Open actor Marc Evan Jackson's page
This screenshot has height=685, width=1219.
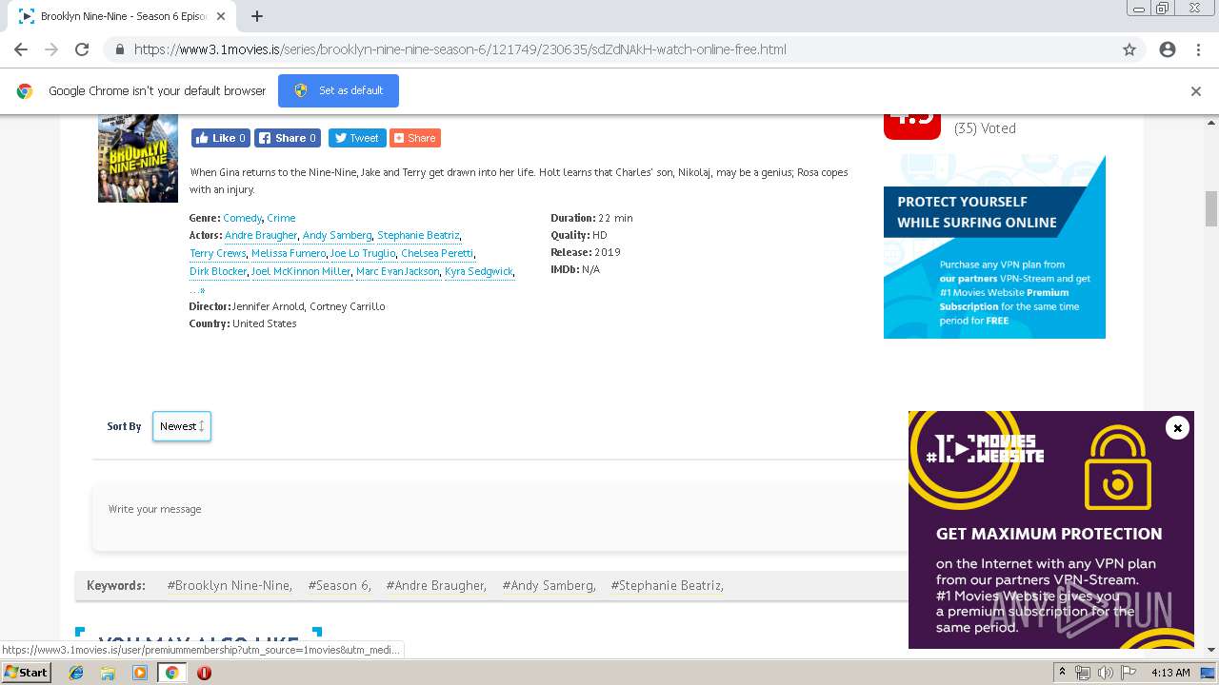pyautogui.click(x=398, y=271)
